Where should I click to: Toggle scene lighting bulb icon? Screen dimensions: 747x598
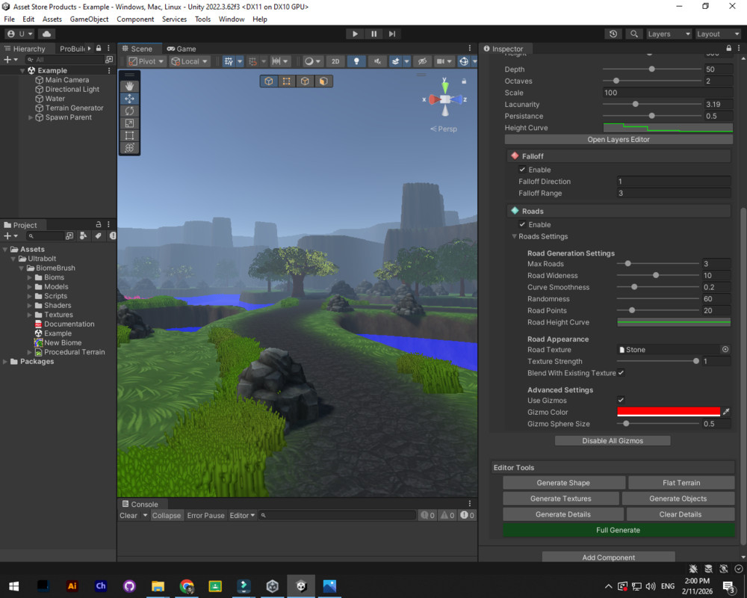356,61
